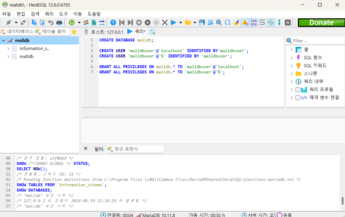Go to first row icon
Image resolution: width=345 pixels, height=217 pixels.
point(122,22)
